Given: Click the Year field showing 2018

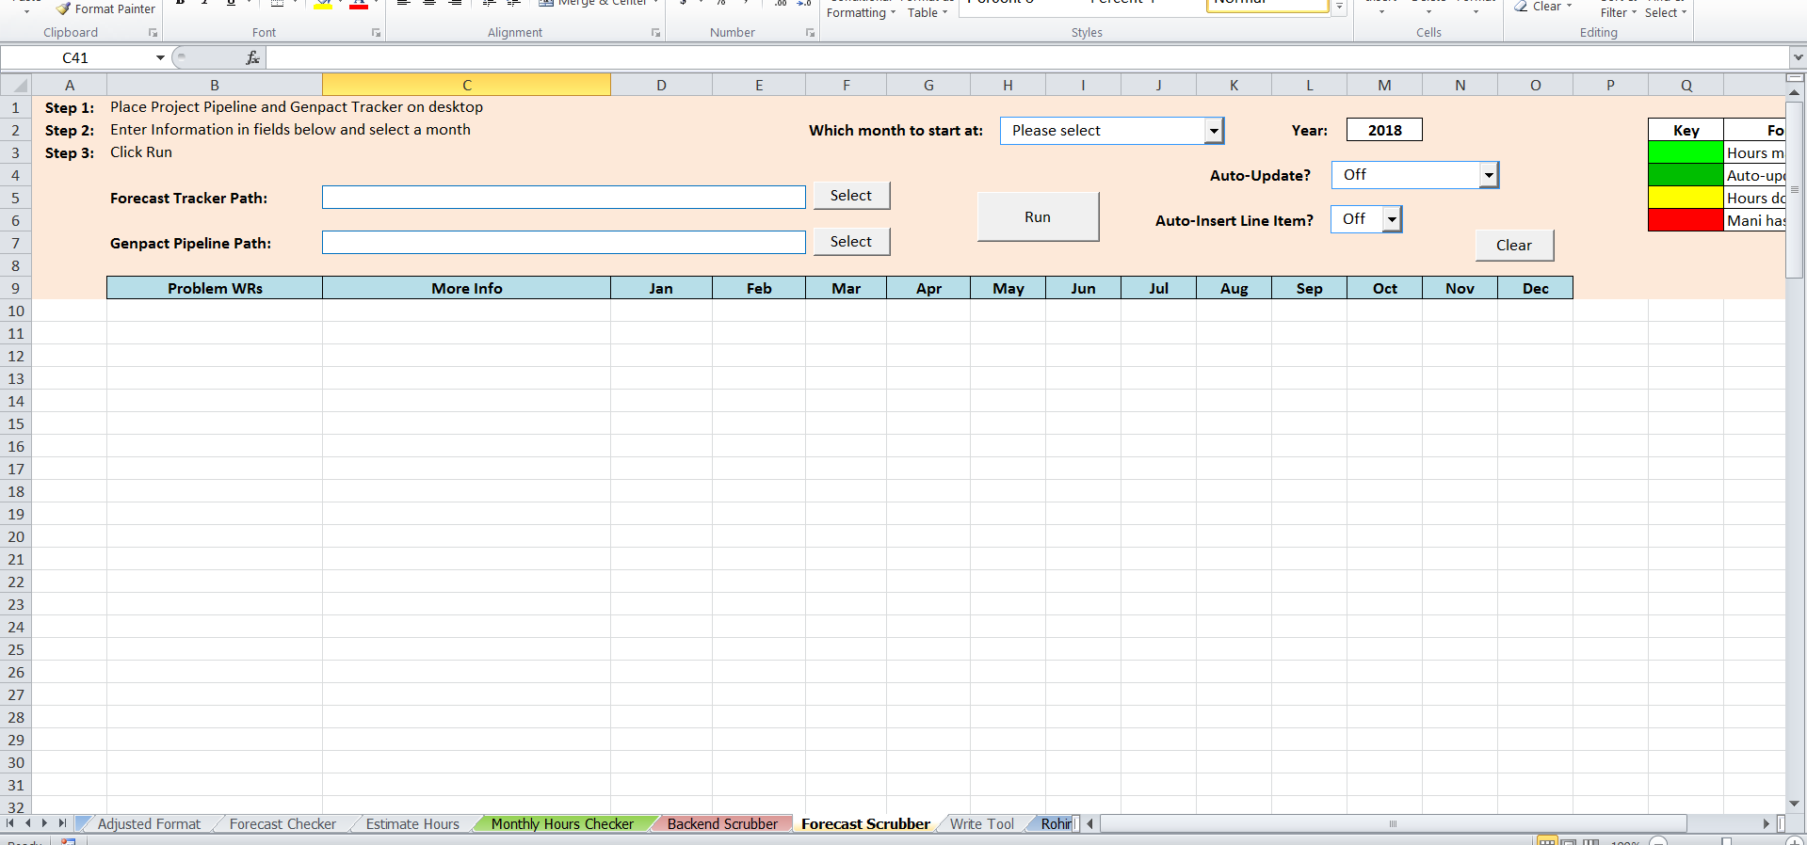Looking at the screenshot, I should tap(1384, 130).
